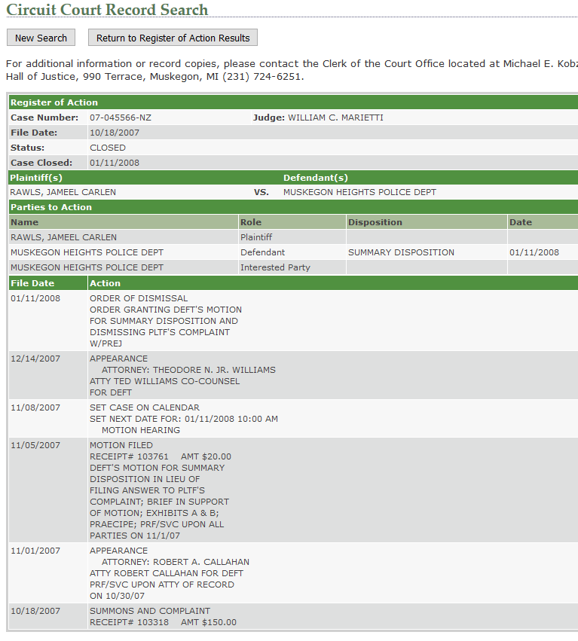Select judge name WILLIAM C. MARIETTI
Viewport: 578px width, 641px height.
335,118
